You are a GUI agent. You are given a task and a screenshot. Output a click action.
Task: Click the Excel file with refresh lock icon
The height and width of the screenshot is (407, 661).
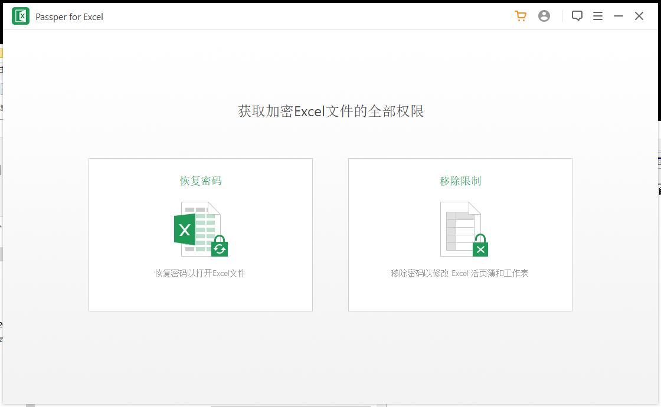[201, 229]
